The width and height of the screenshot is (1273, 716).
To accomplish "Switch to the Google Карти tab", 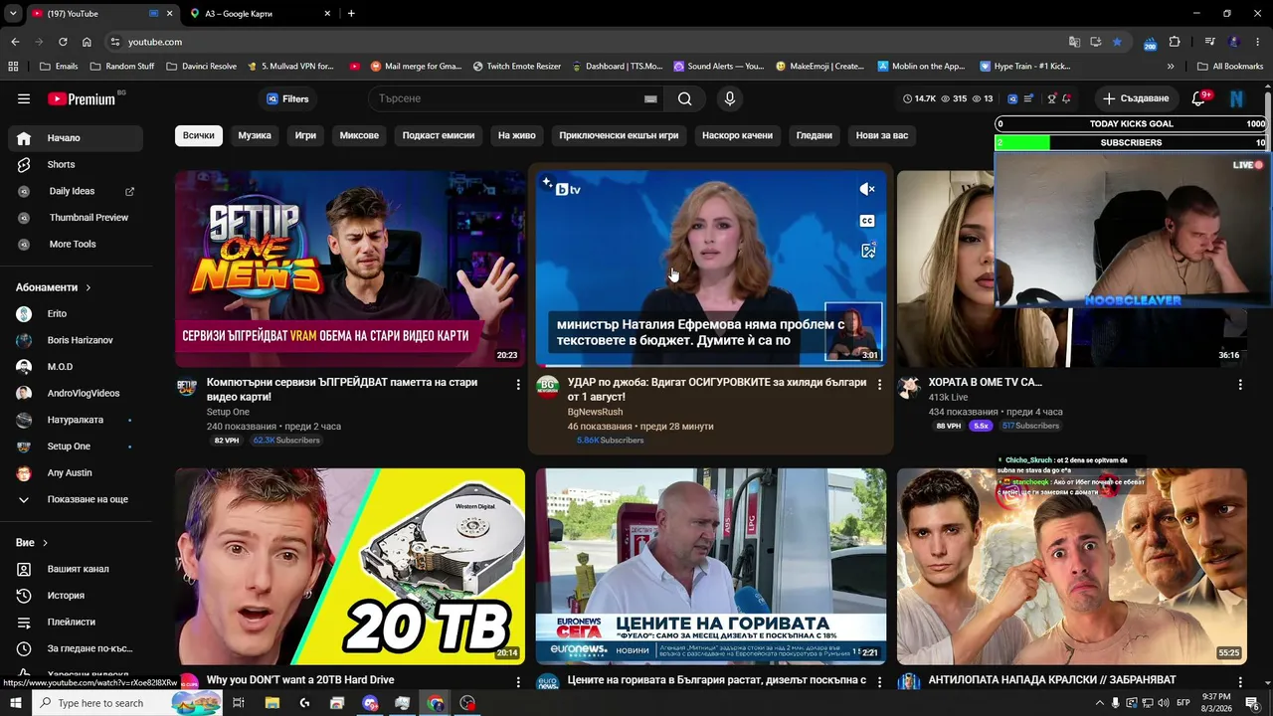I will 261,14.
